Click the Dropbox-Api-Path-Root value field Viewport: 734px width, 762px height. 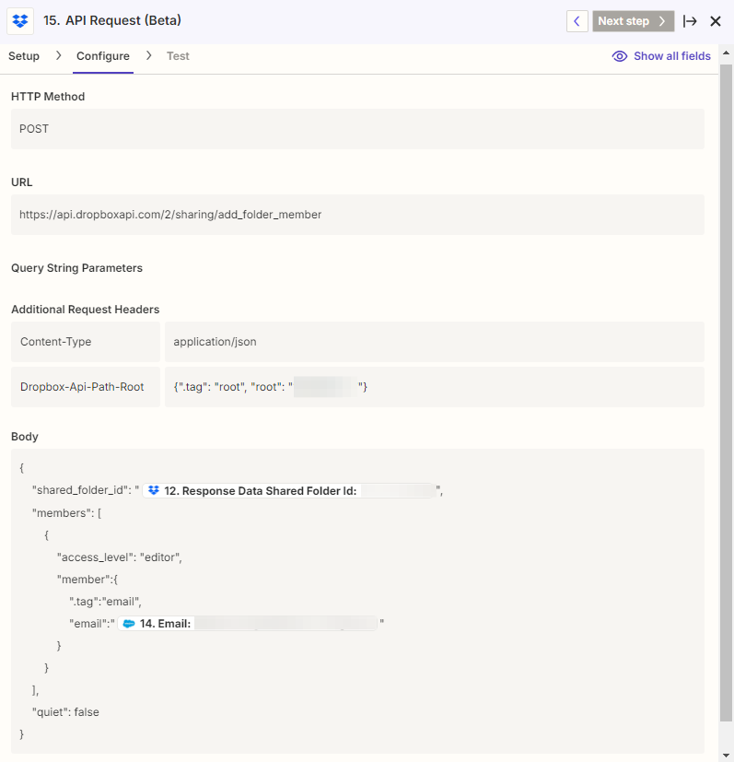pos(434,387)
